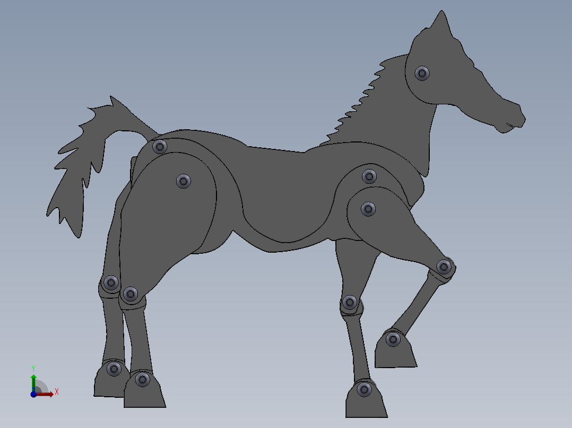The height and width of the screenshot is (428, 572).
Task: Pick the screw on the near hind hoof
Action: tap(142, 380)
